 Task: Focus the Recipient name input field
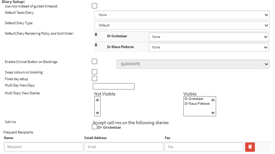pos(44,147)
